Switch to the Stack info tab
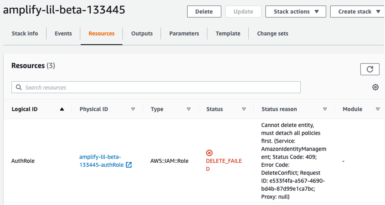This screenshot has height=205, width=385. tap(25, 34)
